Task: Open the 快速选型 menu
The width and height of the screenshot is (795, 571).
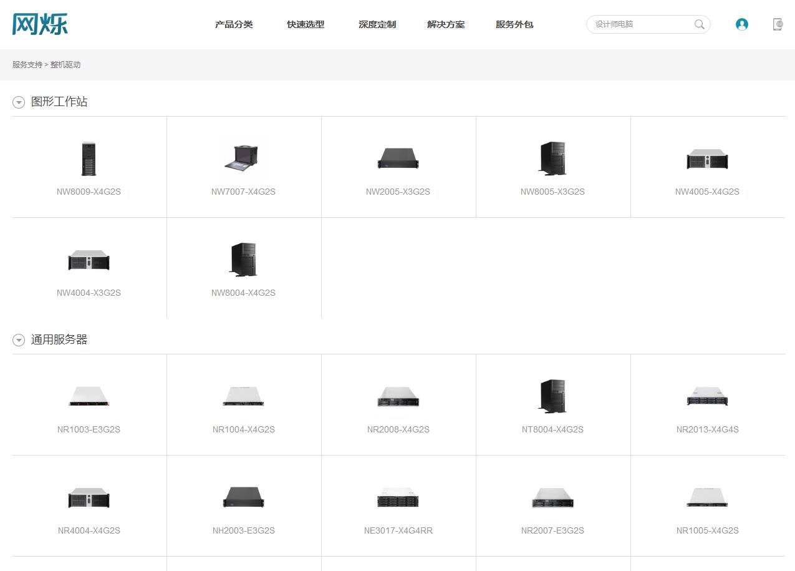Action: pos(306,24)
